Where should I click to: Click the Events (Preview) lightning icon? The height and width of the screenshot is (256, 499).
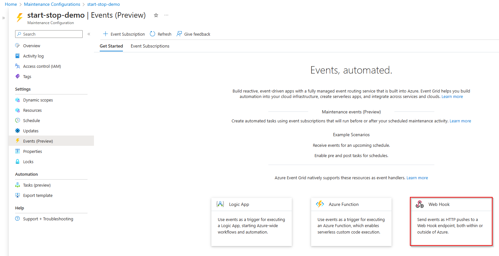[x=18, y=141]
